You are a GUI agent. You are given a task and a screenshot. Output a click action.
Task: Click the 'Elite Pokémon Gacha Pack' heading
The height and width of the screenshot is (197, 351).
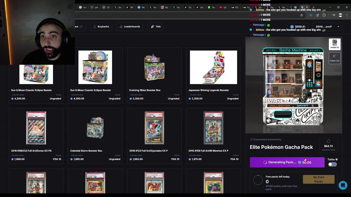[281, 147]
